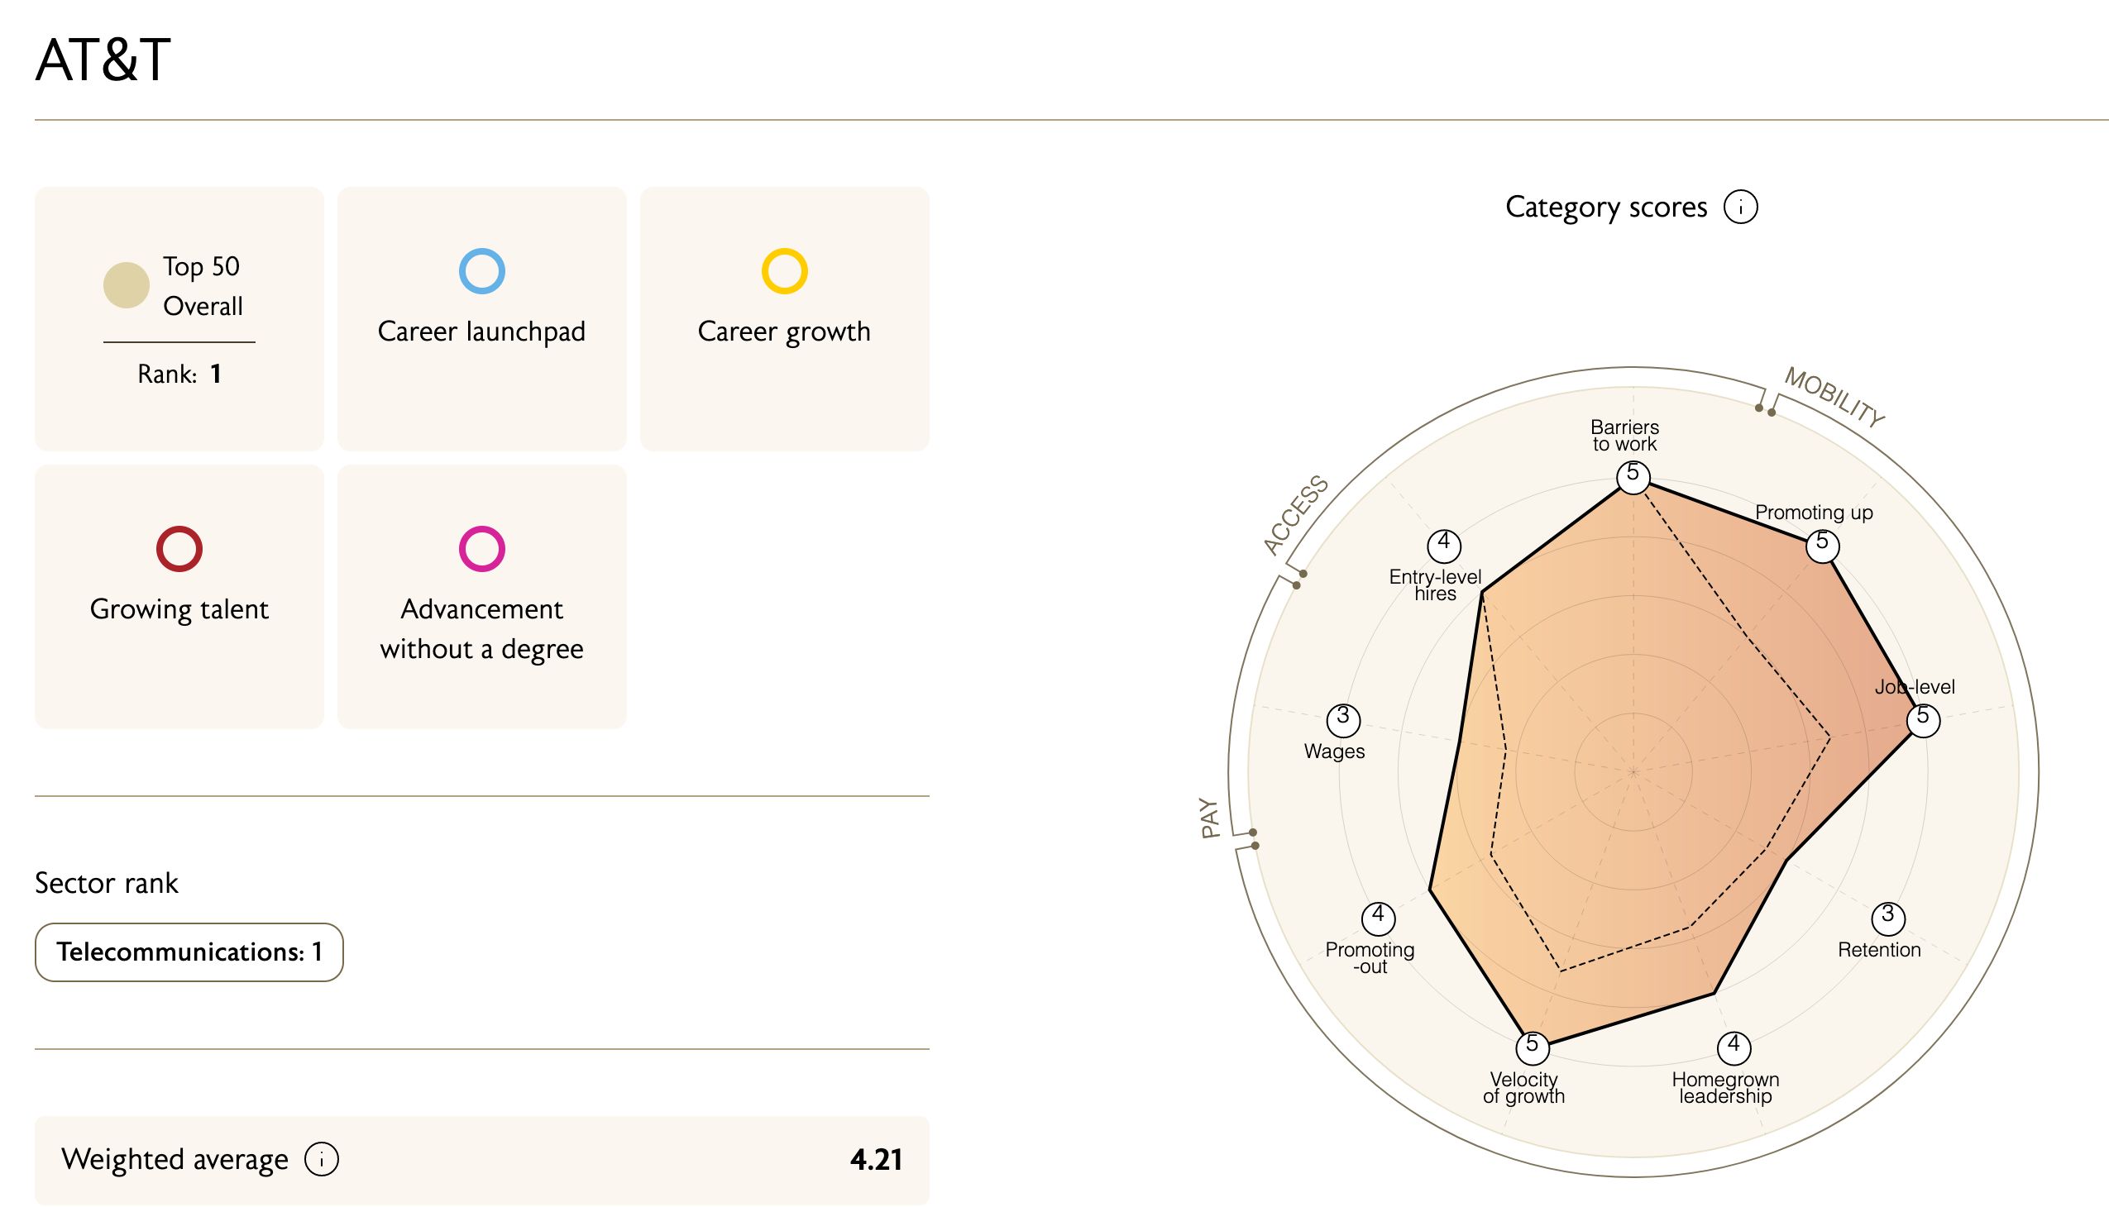Select the Barriers to work score marker
Viewport: 2109px width, 1207px height.
pyautogui.click(x=1633, y=477)
